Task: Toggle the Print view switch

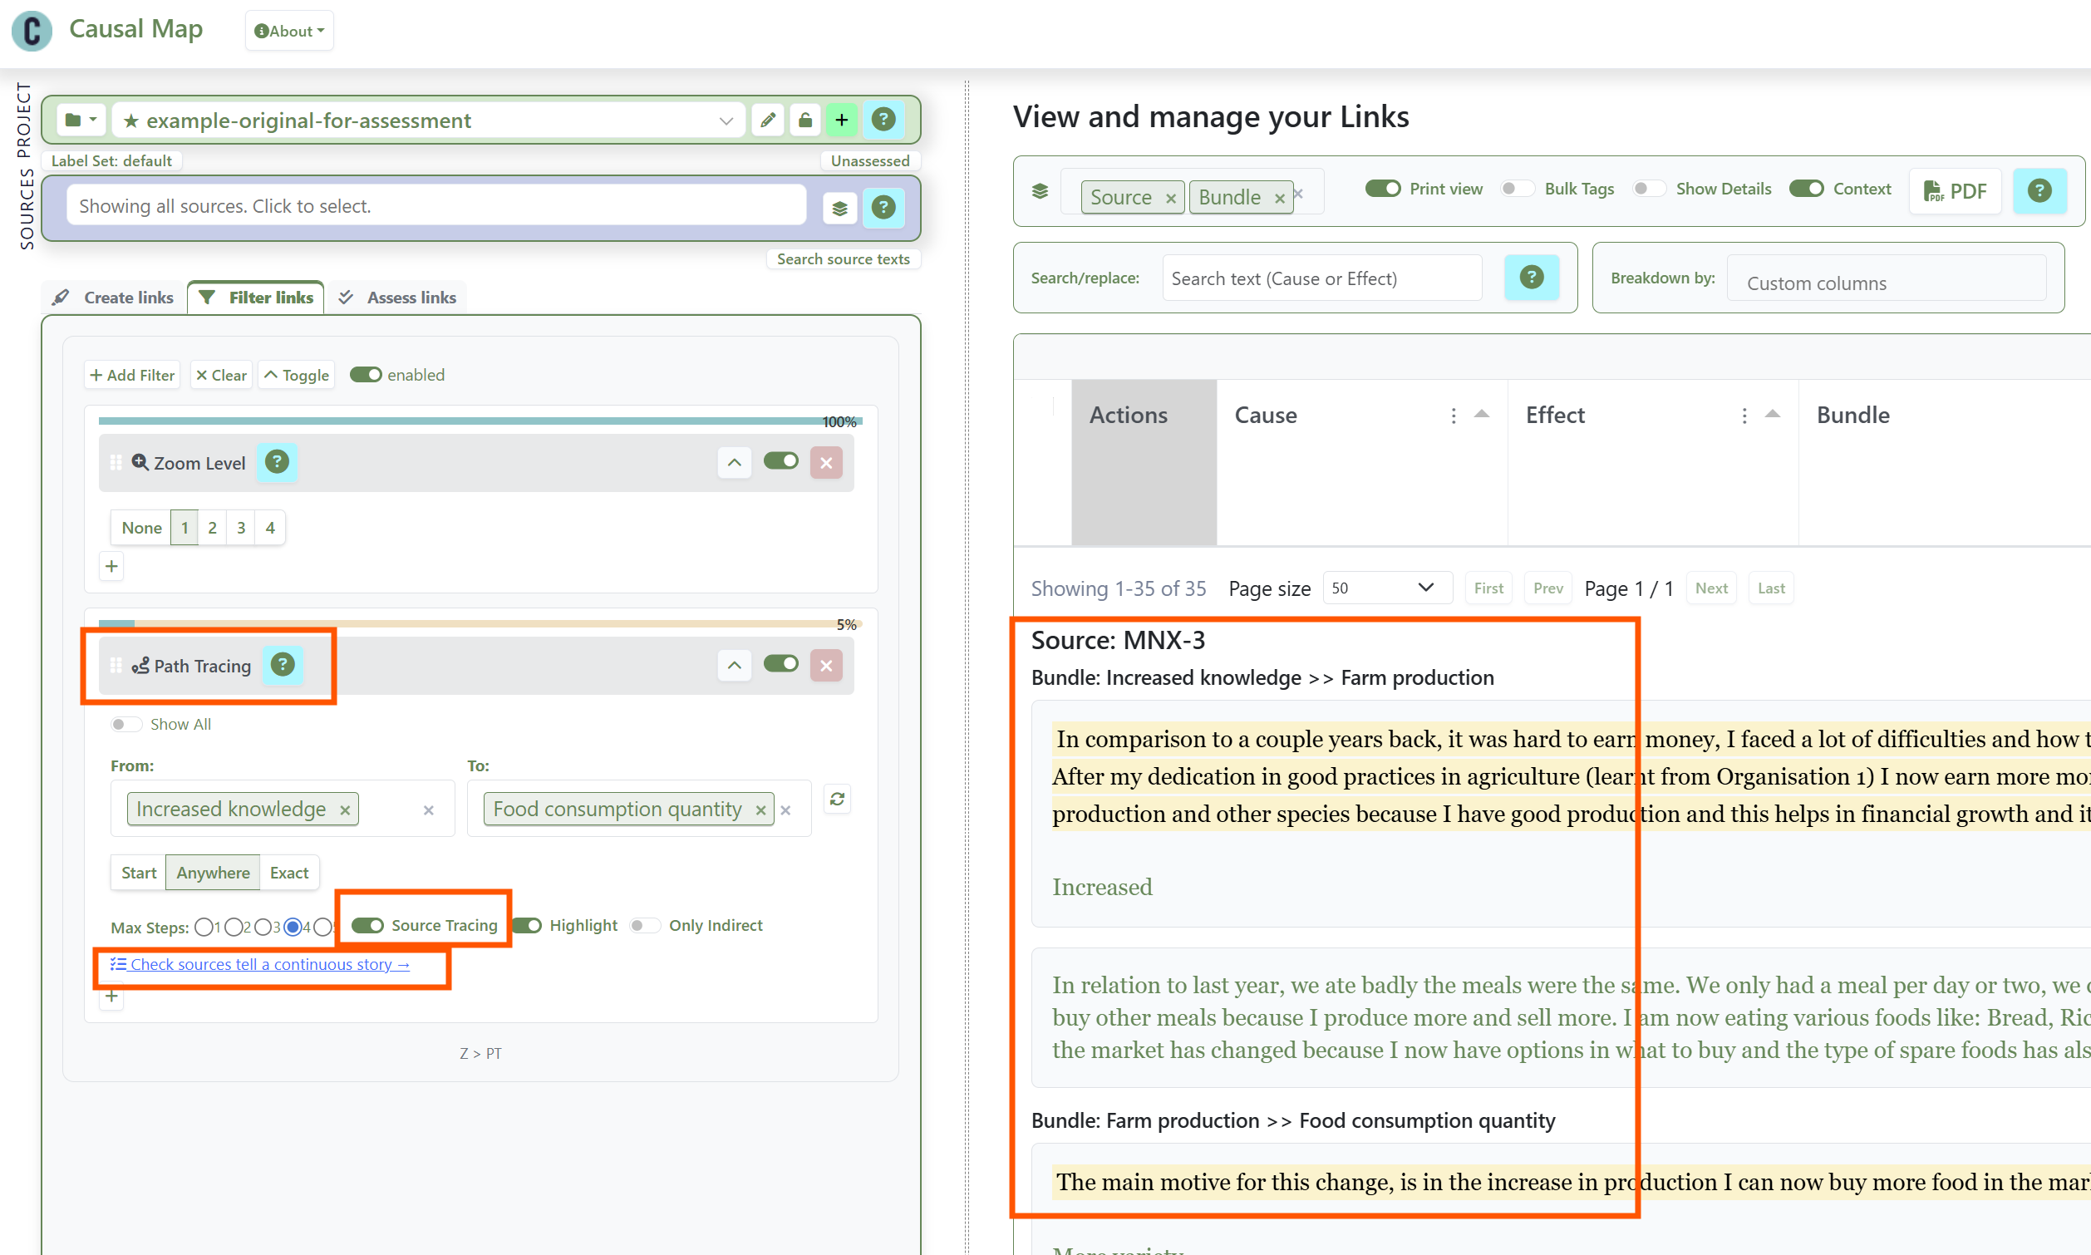Action: (1383, 189)
